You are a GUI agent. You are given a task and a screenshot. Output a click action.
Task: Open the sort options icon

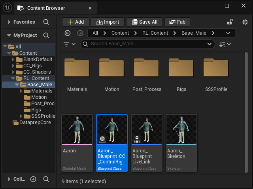coord(225,44)
